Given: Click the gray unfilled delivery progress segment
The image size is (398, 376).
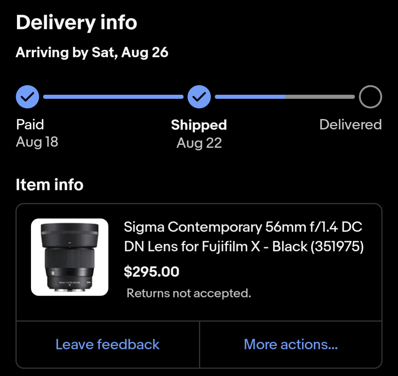Looking at the screenshot, I should [319, 97].
